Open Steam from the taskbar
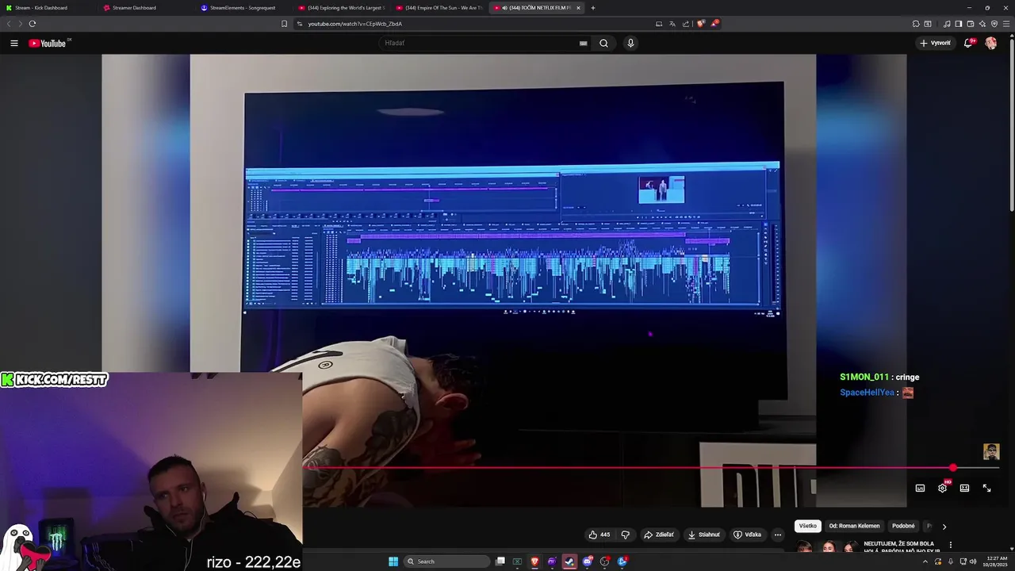The width and height of the screenshot is (1015, 571). point(569,561)
